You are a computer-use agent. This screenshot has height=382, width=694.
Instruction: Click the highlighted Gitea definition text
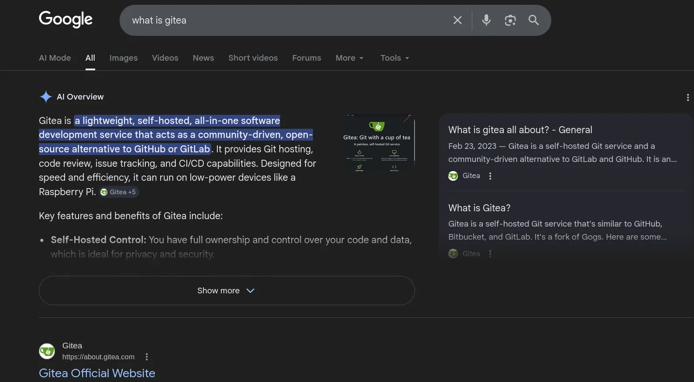click(x=175, y=135)
